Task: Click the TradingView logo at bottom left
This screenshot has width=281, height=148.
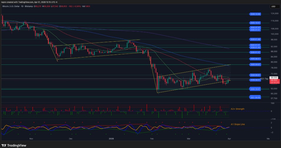Action: click(14, 145)
